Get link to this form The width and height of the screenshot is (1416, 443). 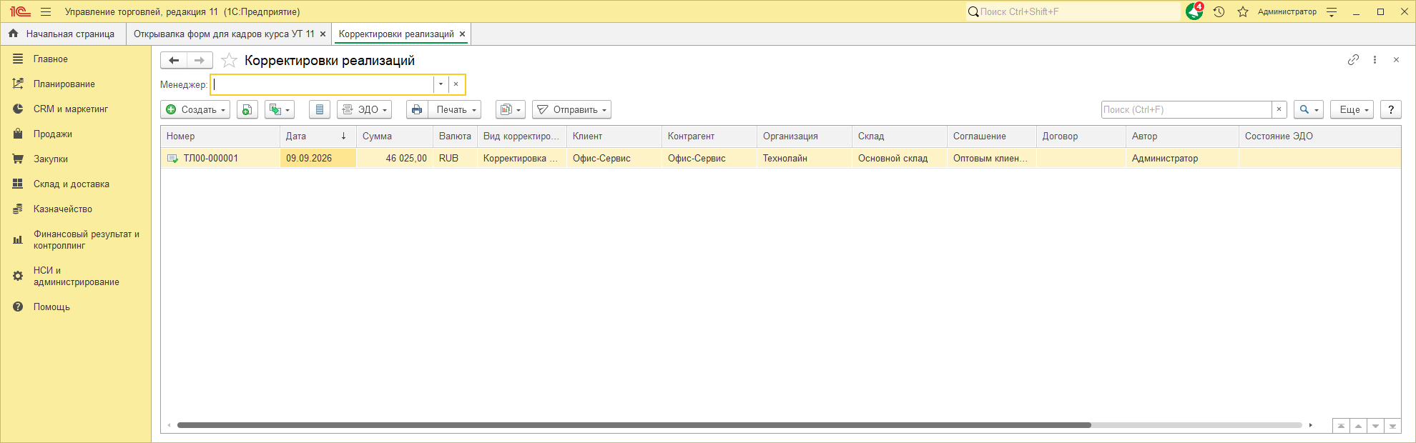pyautogui.click(x=1353, y=60)
